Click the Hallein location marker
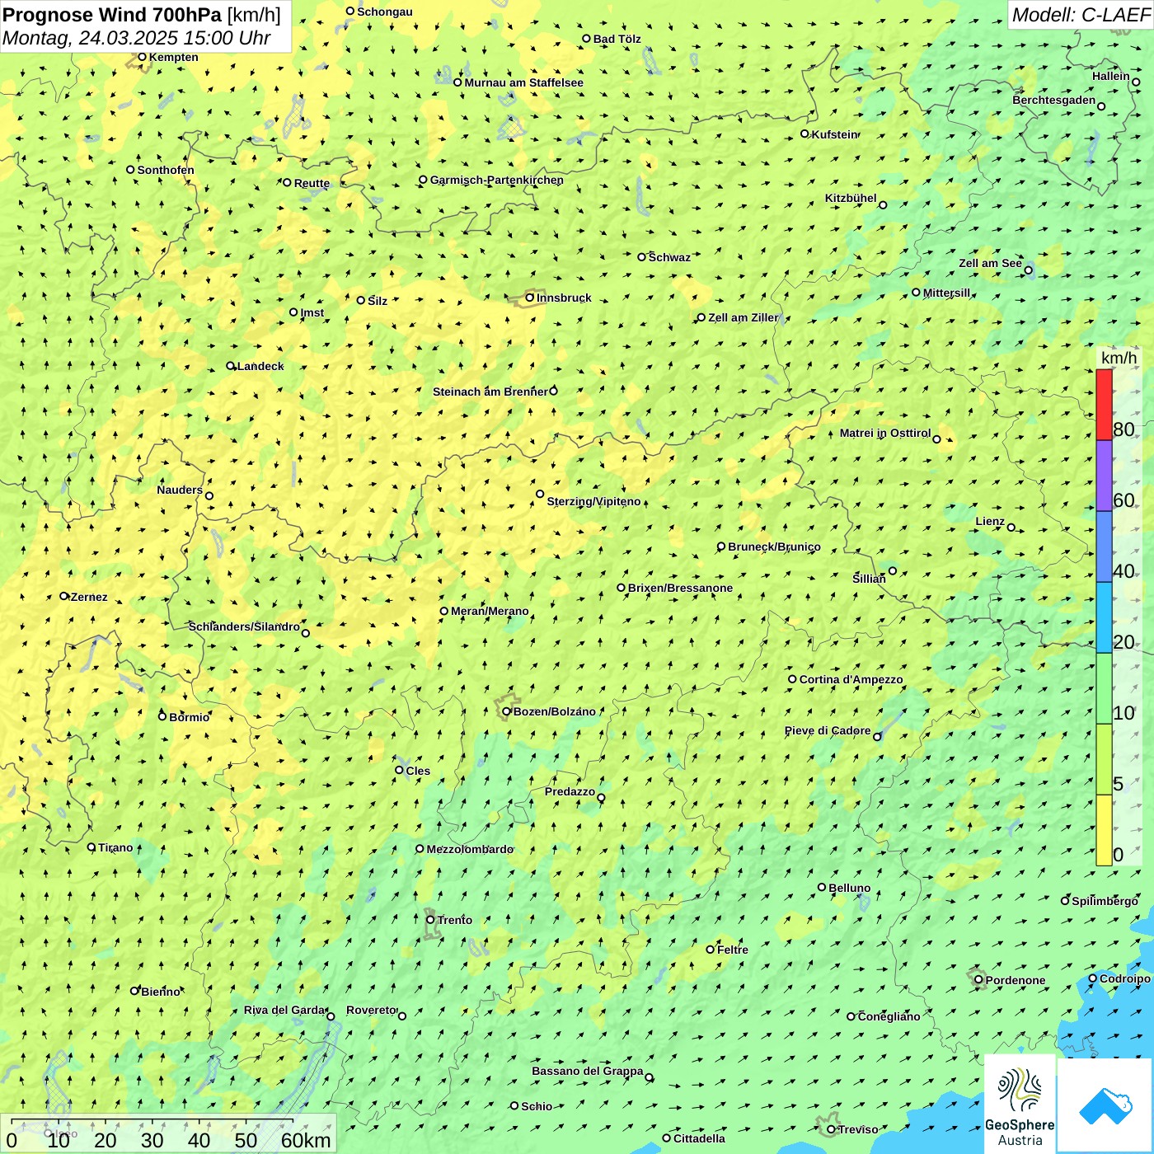1154x1154 pixels. [x=1136, y=82]
